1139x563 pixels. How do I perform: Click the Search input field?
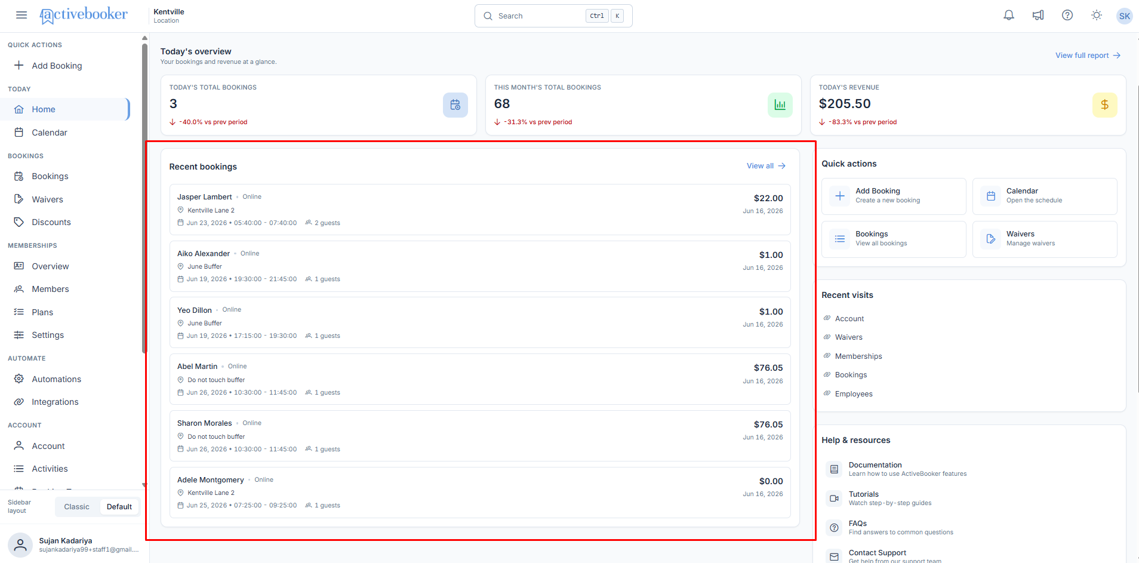(553, 16)
